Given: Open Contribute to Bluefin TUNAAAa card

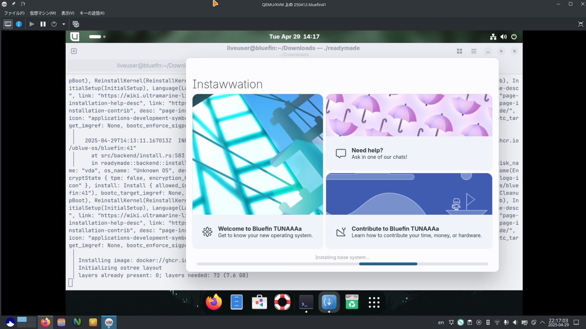Looking at the screenshot, I should [409, 232].
